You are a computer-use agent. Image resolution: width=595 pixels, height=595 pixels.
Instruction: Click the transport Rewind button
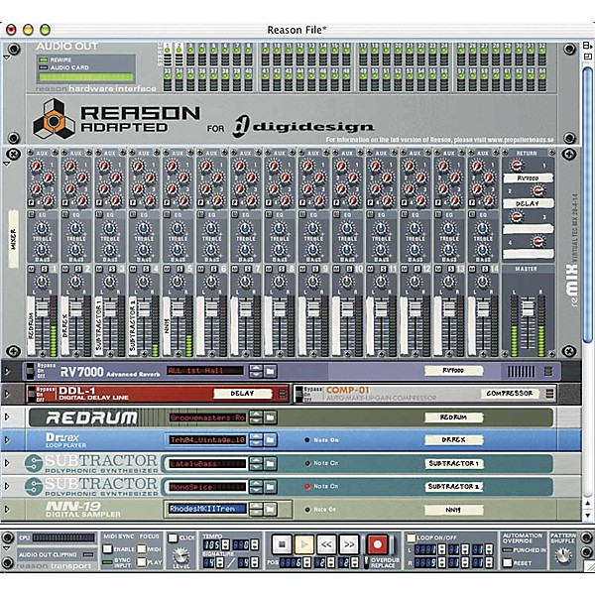click(x=326, y=544)
